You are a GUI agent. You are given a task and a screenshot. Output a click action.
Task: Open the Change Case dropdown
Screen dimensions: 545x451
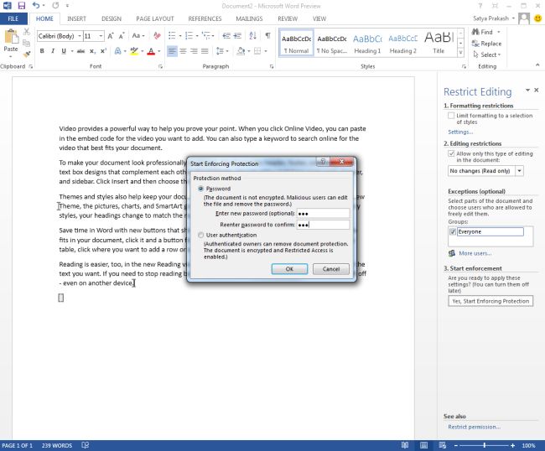coord(138,36)
